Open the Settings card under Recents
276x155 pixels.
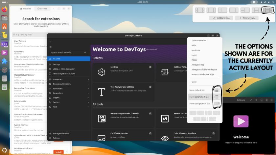[123, 72]
